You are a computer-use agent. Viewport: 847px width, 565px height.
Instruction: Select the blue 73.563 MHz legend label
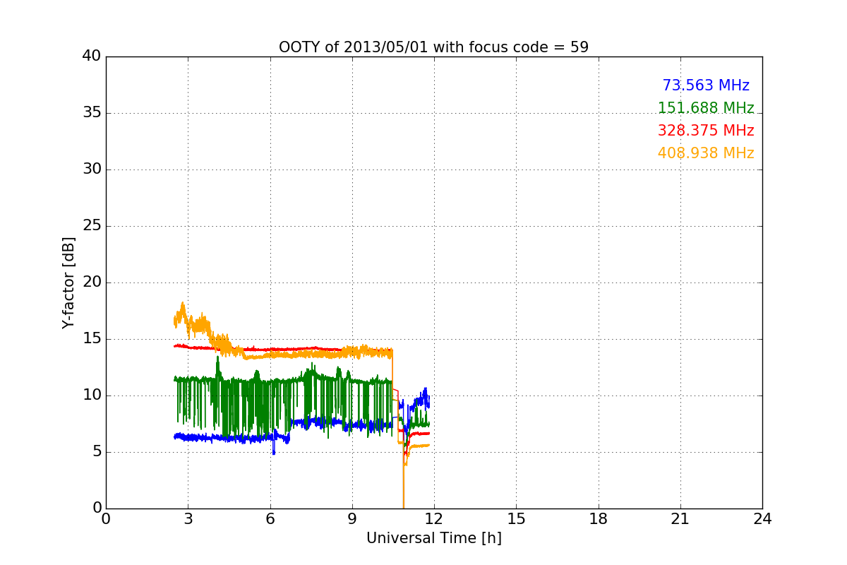pos(706,85)
